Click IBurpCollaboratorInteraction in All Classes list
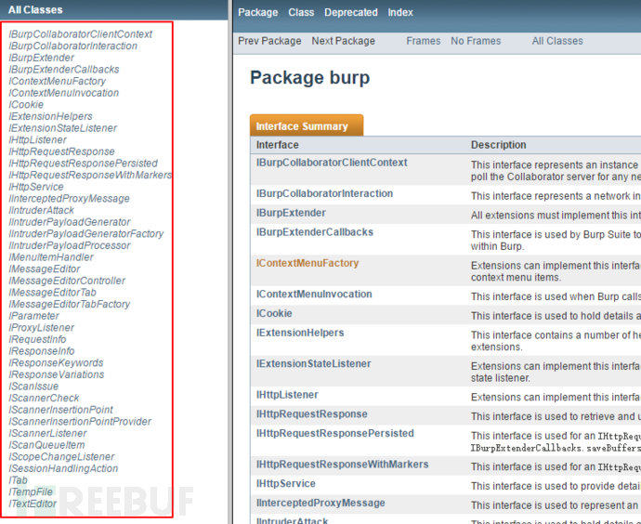The image size is (641, 524). [72, 46]
